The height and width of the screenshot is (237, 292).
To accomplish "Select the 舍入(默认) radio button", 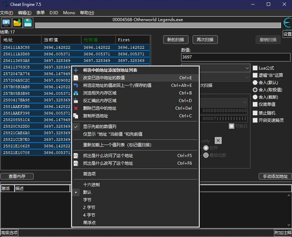I will click(x=255, y=82).
